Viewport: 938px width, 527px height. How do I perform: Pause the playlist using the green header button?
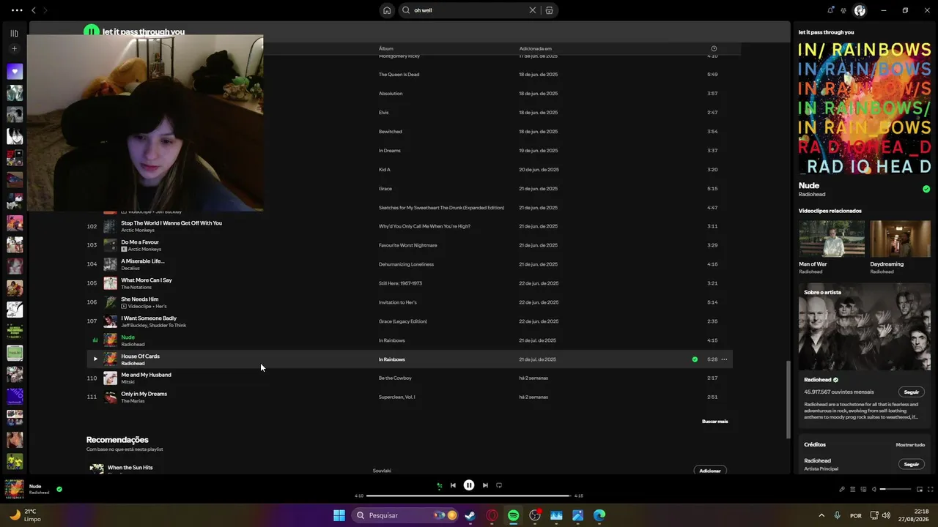point(92,31)
